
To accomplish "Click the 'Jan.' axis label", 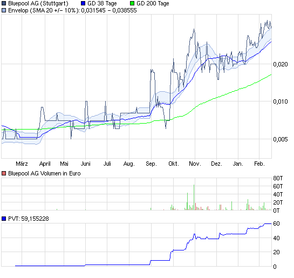I will tap(238, 164).
